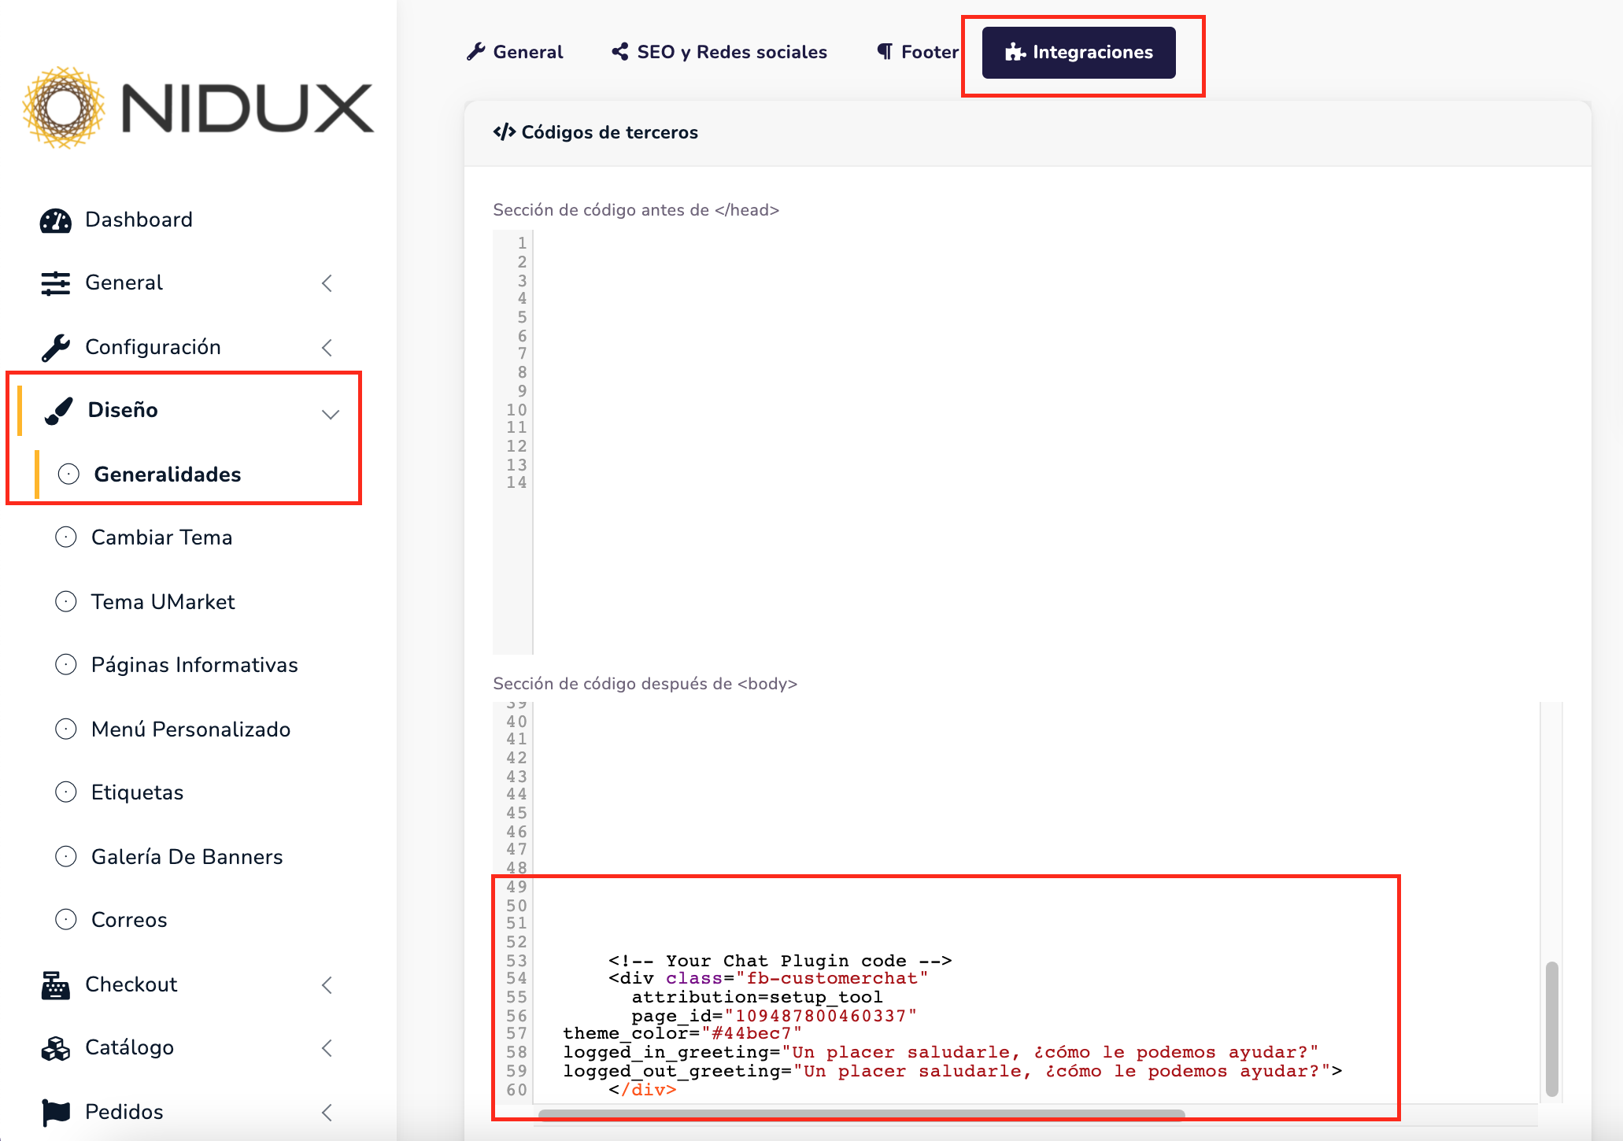This screenshot has height=1141, width=1623.
Task: Click the General sliders icon in sidebar
Action: (x=55, y=283)
